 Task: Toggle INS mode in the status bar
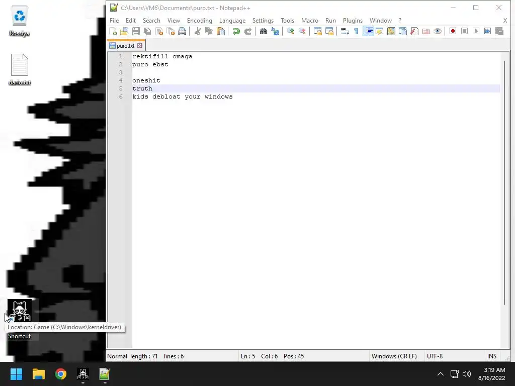click(492, 356)
